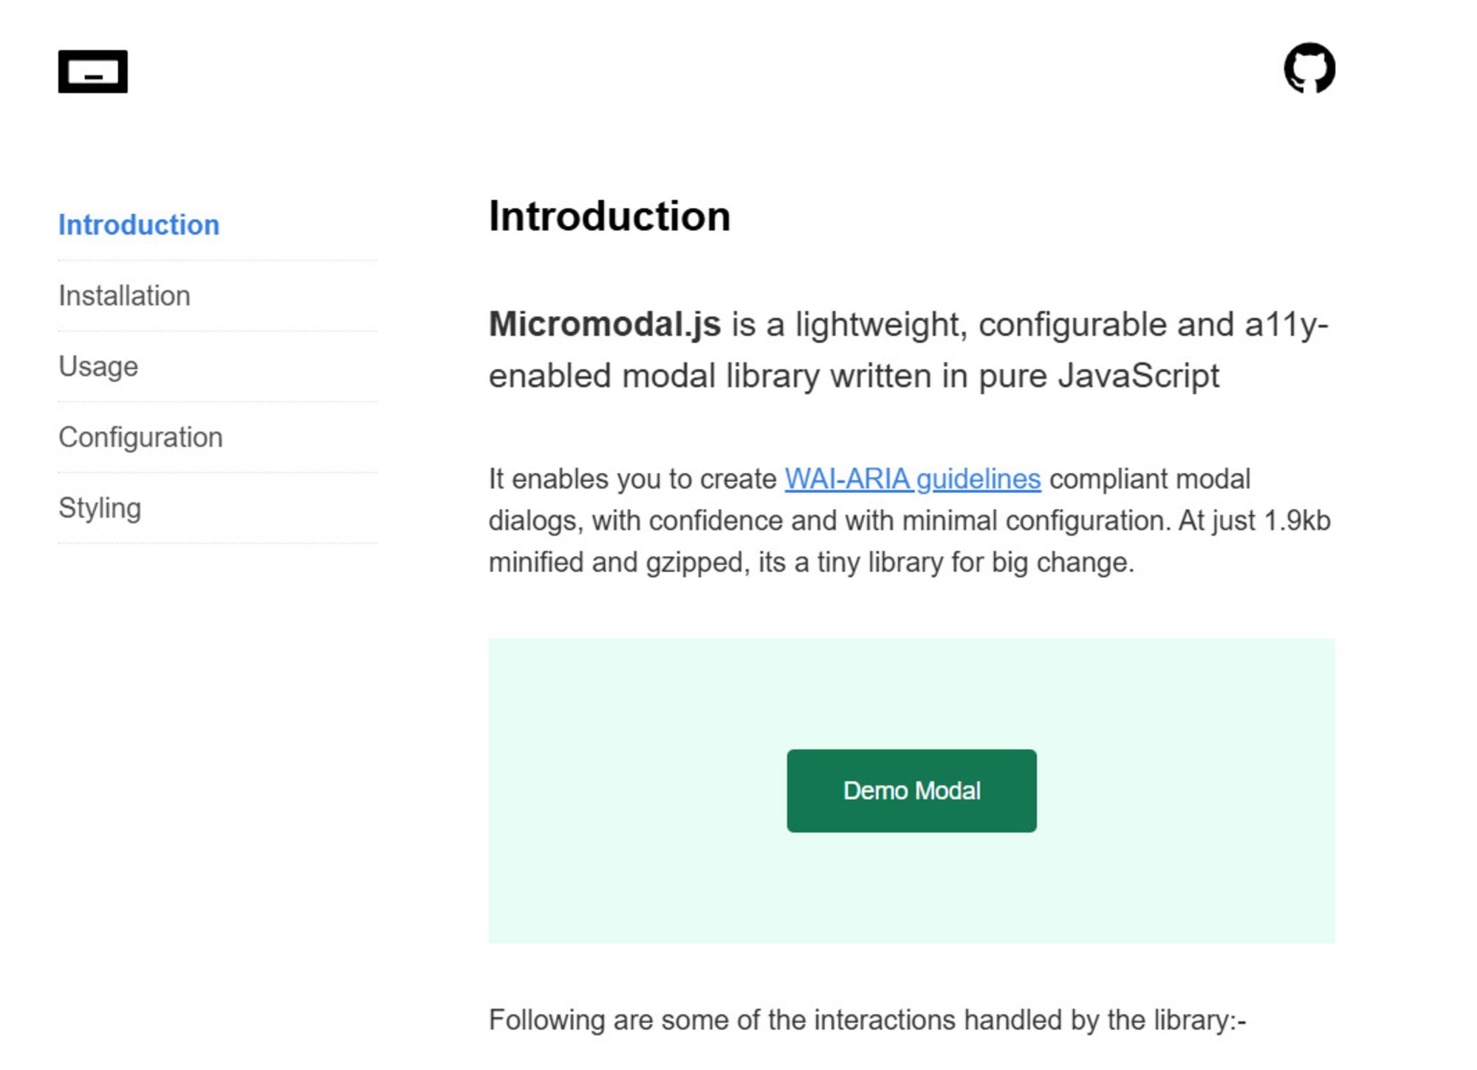Select Introduction in the sidebar
The image size is (1477, 1070).
[139, 225]
